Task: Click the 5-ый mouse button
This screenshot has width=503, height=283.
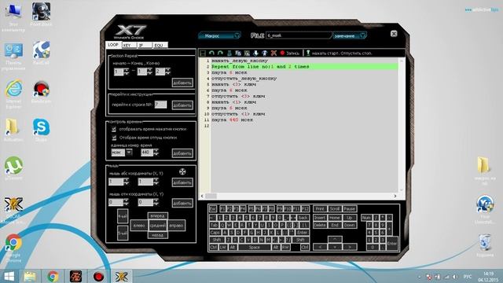Action: 123,233
